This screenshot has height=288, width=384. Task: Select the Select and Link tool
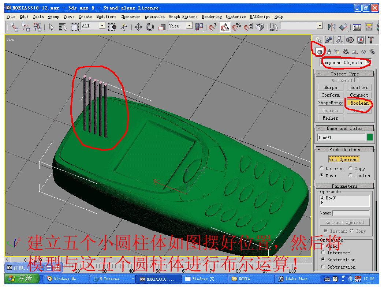tap(14, 27)
